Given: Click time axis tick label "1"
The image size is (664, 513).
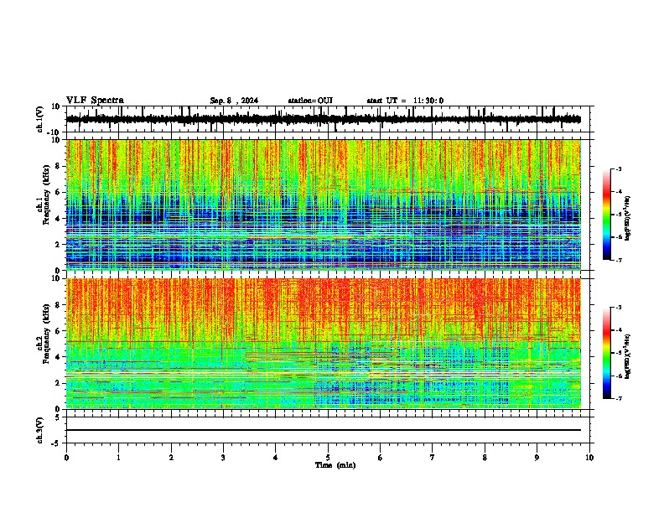Looking at the screenshot, I should coord(118,458).
